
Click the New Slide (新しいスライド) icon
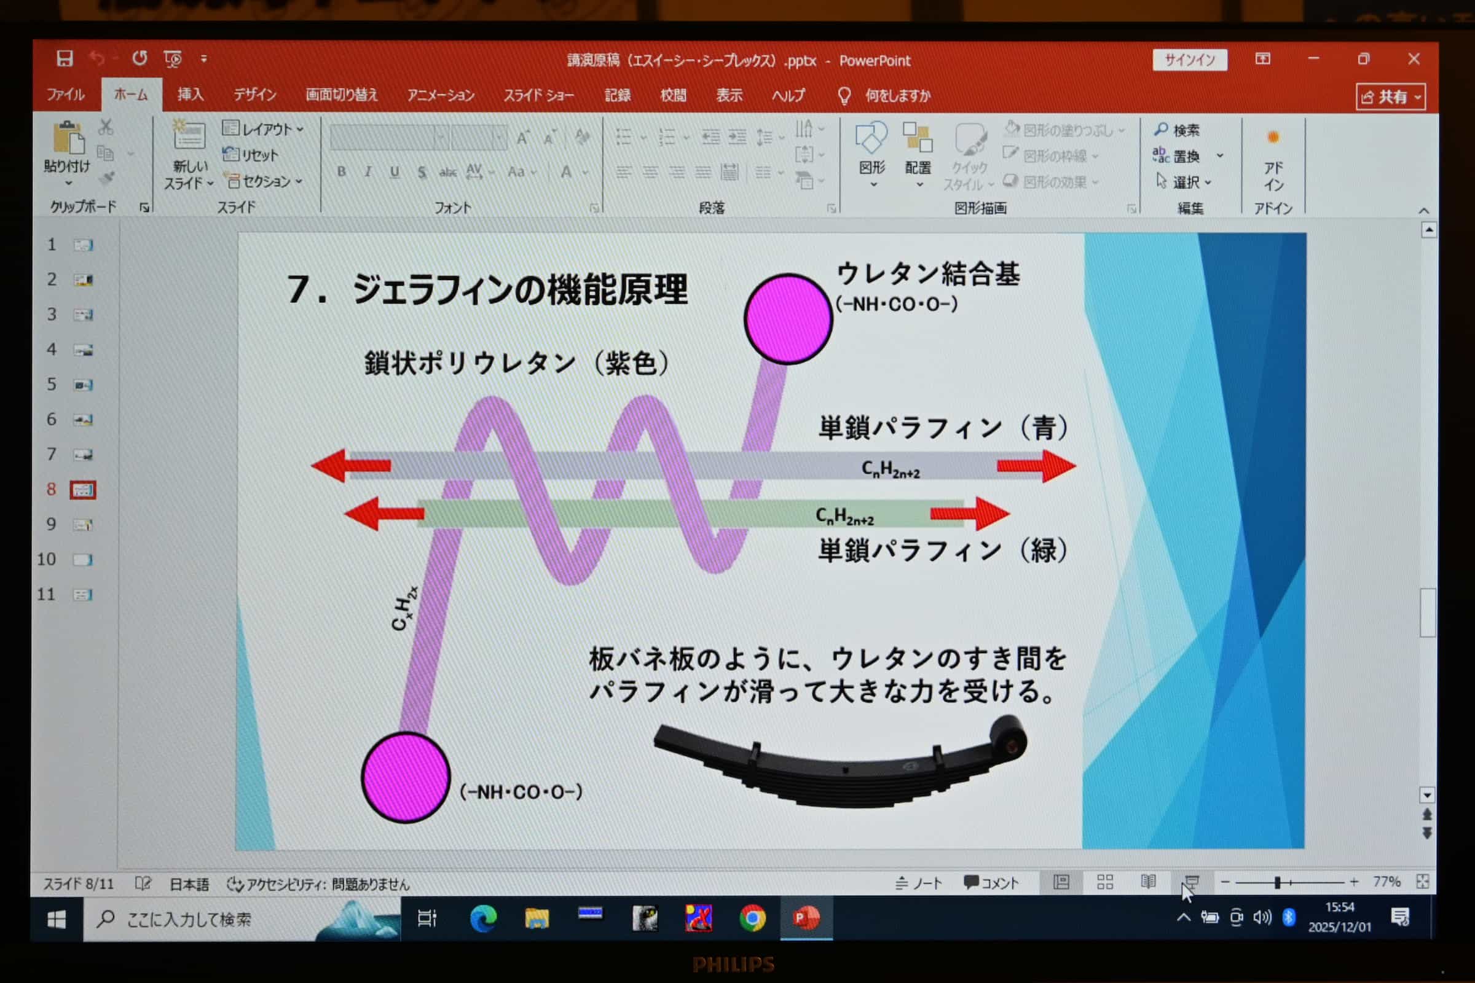[189, 136]
